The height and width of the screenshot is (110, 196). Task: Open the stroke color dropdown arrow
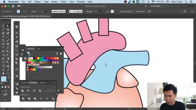(28, 11)
